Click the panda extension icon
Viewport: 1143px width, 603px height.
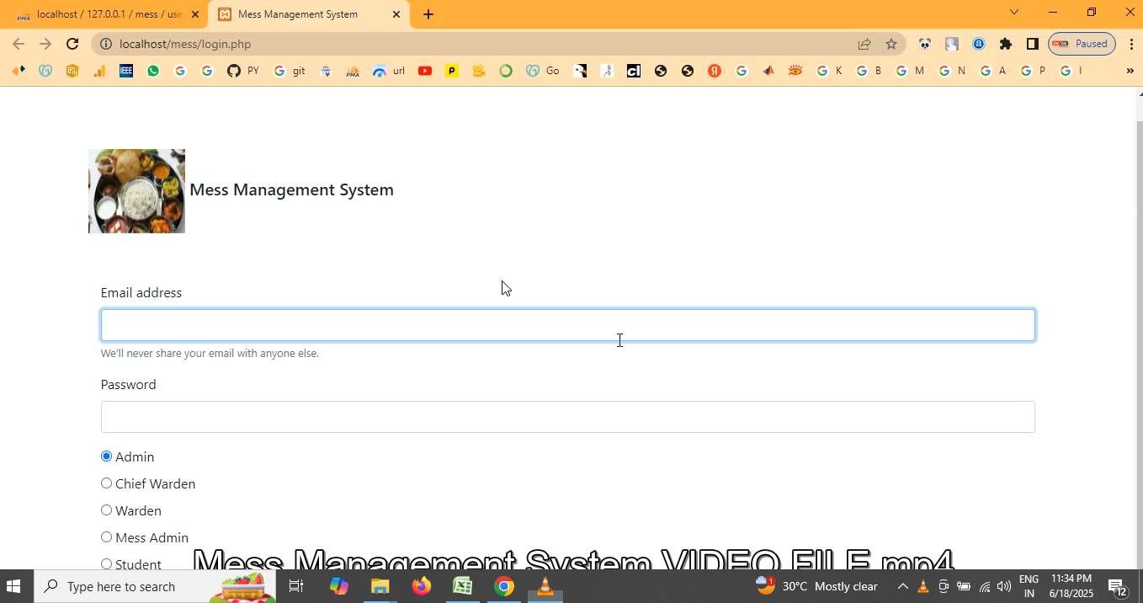point(925,44)
